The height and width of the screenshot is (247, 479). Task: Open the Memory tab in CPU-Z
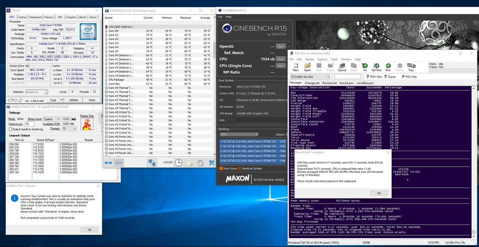click(x=49, y=17)
